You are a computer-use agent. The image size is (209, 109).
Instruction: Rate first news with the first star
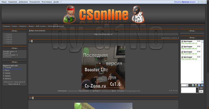click(x=170, y=91)
